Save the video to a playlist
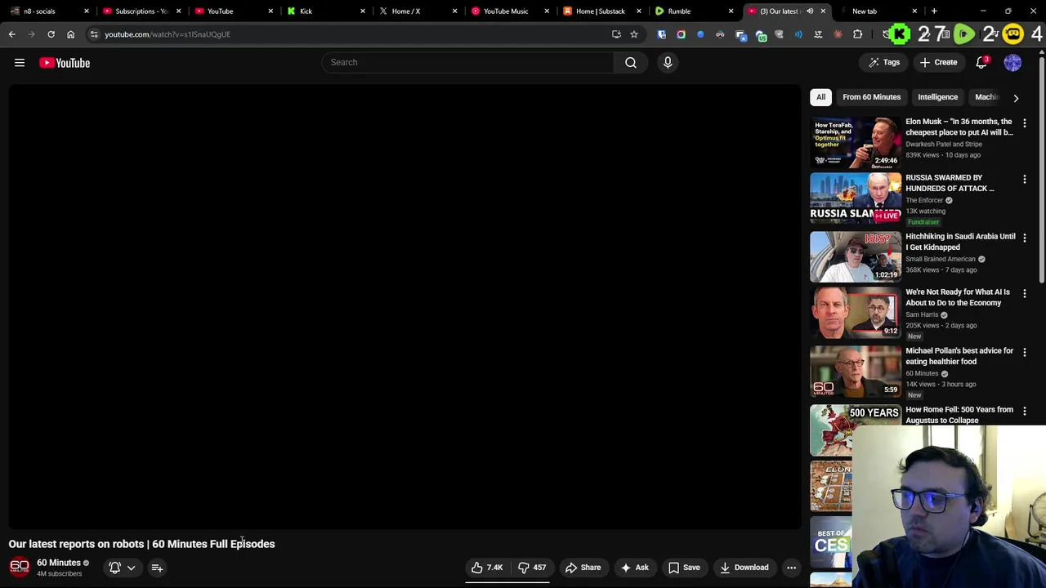The image size is (1046, 588). click(x=684, y=568)
